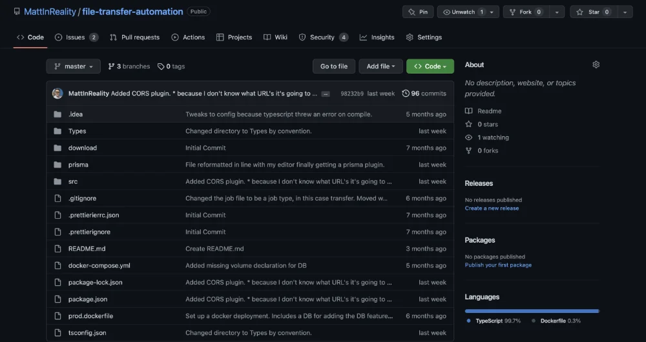Click the repository book icon beside MattInReality

[x=17, y=12]
